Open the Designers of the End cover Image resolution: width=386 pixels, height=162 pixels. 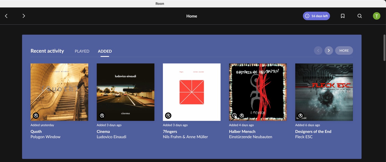pos(324,92)
